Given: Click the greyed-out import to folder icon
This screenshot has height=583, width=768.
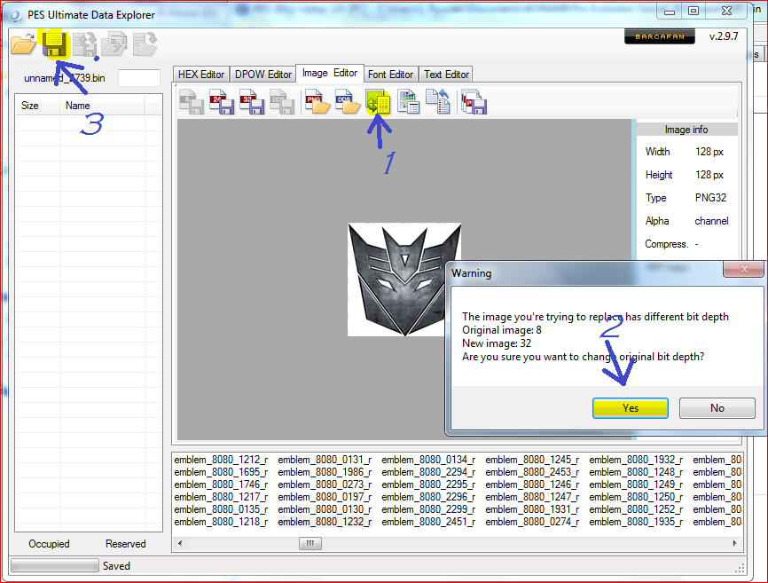Looking at the screenshot, I should pos(145,44).
